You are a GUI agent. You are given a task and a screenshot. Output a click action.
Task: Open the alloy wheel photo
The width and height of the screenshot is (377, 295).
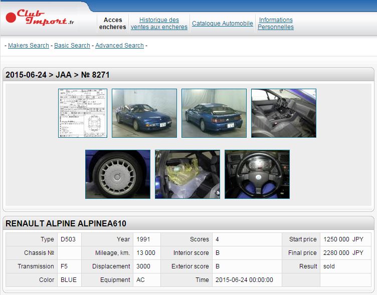(118, 174)
